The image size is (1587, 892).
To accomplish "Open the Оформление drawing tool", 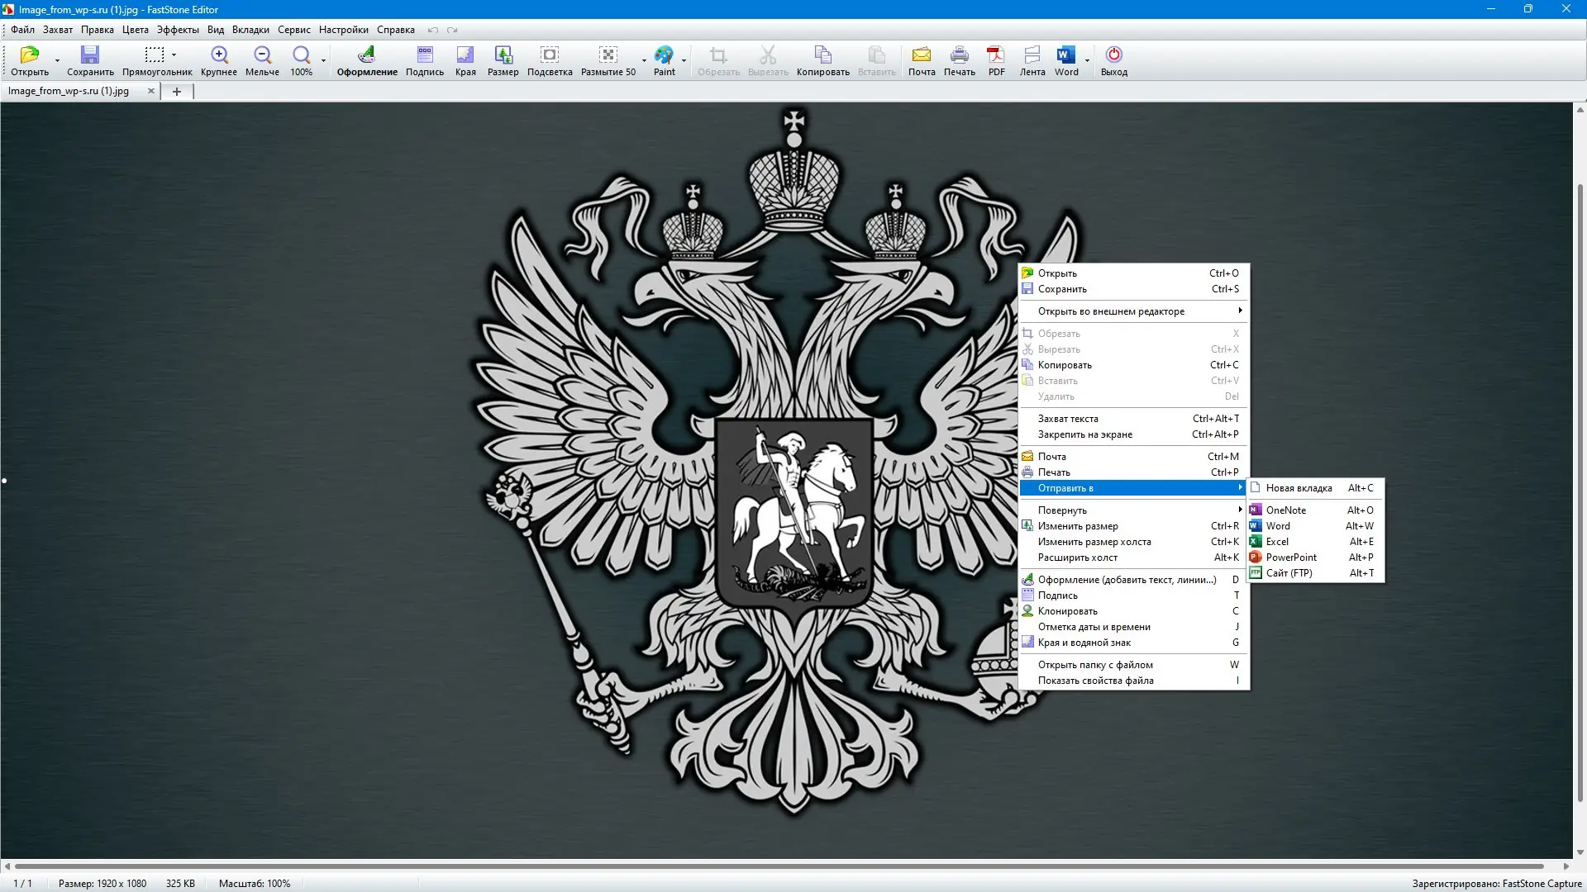I will point(367,58).
